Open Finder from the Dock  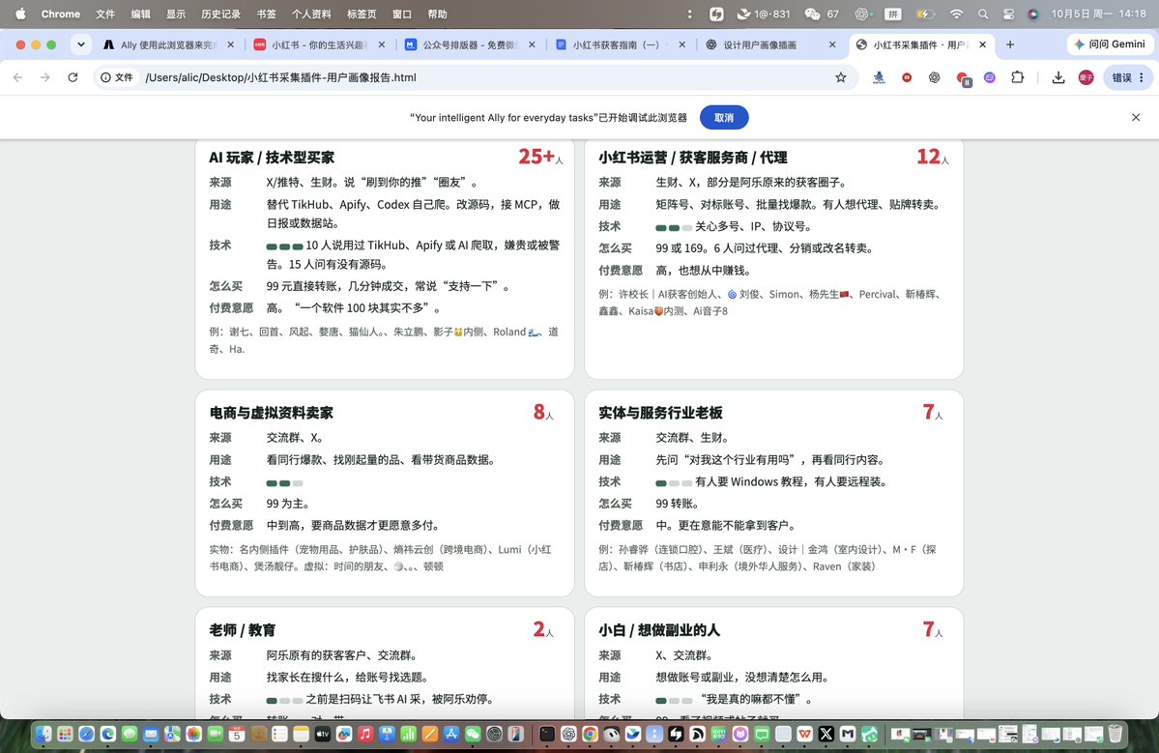point(43,733)
